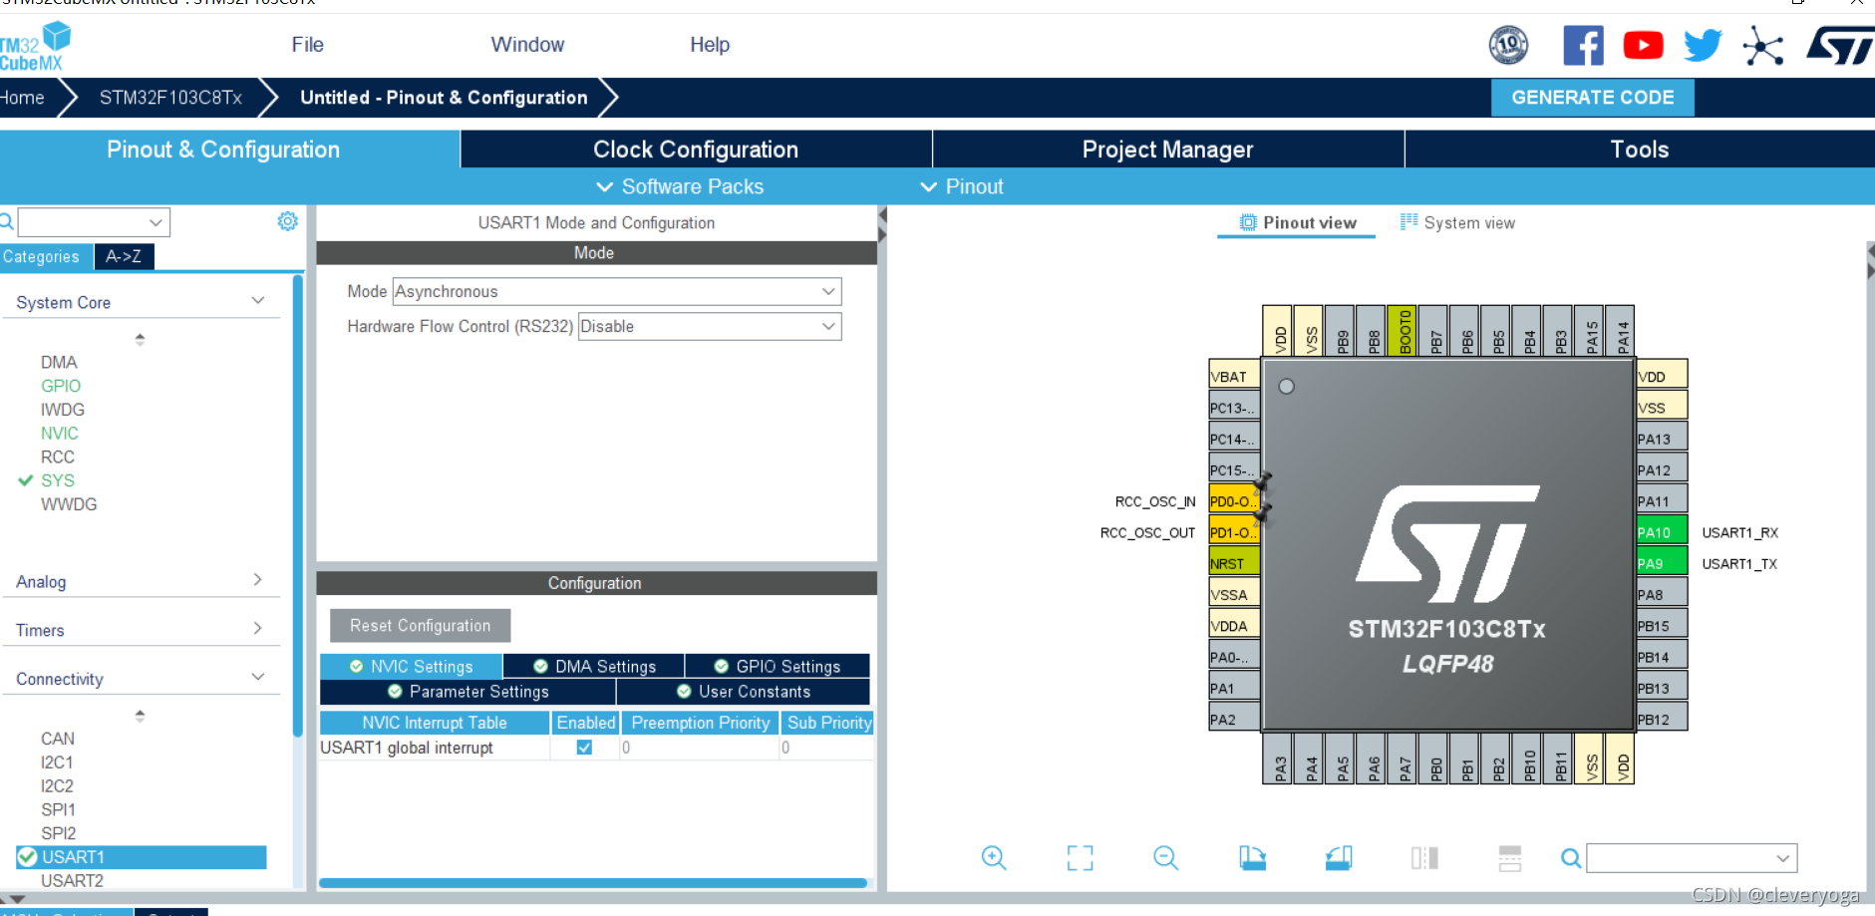Switch to Pinout view
The height and width of the screenshot is (916, 1875).
[1297, 222]
